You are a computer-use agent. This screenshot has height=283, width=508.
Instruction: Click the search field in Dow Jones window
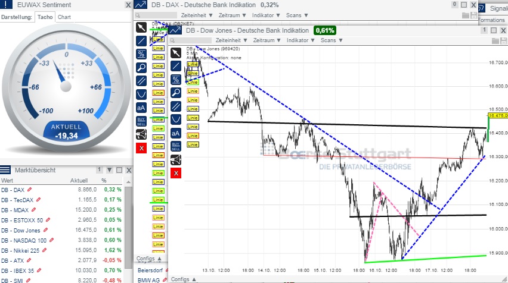point(191,40)
